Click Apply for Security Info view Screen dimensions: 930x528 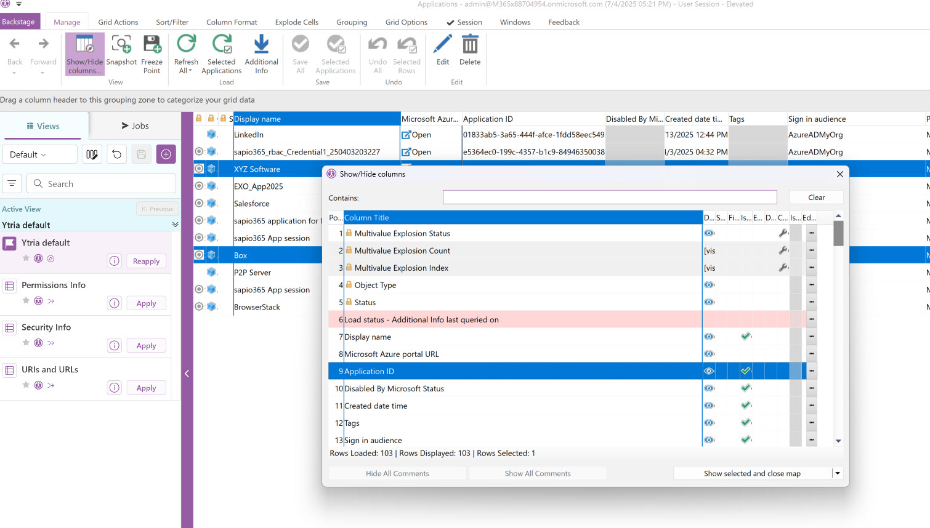146,346
